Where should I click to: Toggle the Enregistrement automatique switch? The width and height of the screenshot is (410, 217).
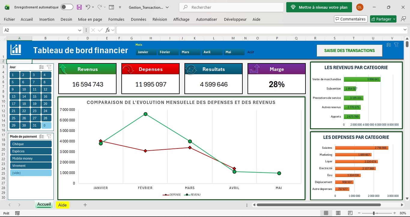pyautogui.click(x=67, y=7)
